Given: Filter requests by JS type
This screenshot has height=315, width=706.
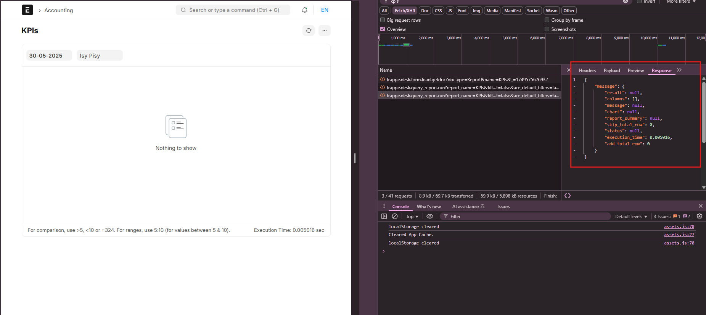Looking at the screenshot, I should (450, 11).
